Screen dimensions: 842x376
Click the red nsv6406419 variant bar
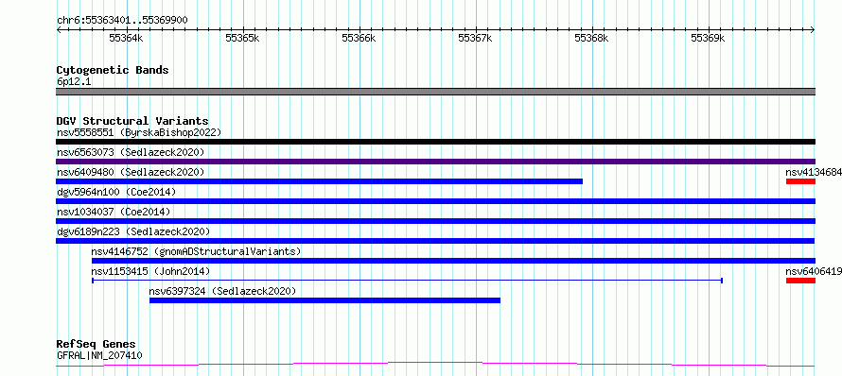click(x=800, y=281)
